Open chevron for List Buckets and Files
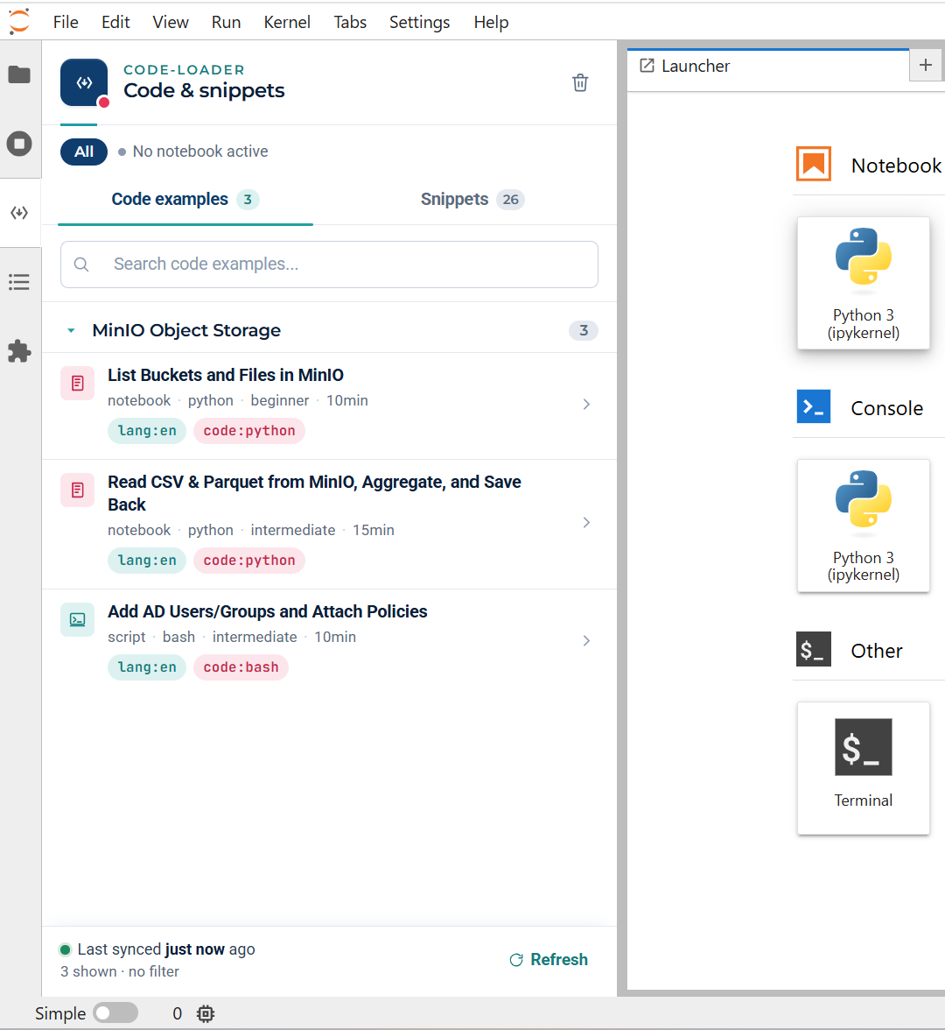This screenshot has width=945, height=1030. (x=586, y=404)
